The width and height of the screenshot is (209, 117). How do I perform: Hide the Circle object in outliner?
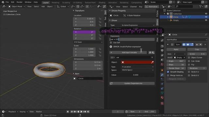[206, 17]
